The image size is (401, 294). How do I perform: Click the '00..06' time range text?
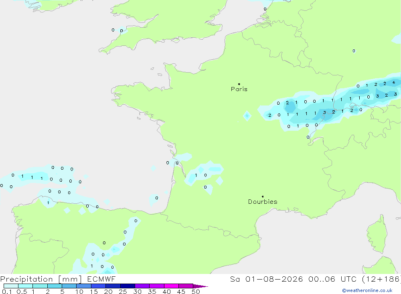(x=322, y=279)
